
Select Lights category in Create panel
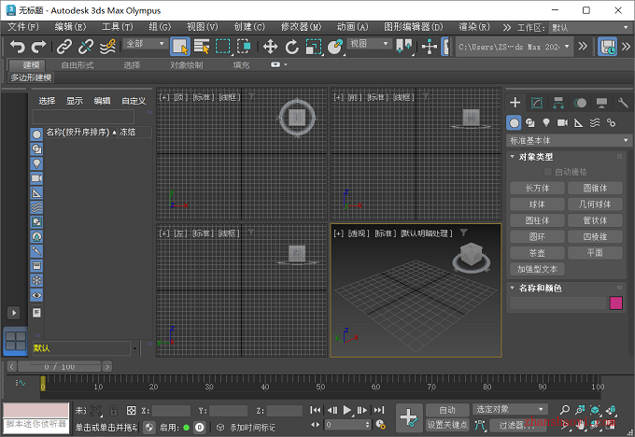546,122
